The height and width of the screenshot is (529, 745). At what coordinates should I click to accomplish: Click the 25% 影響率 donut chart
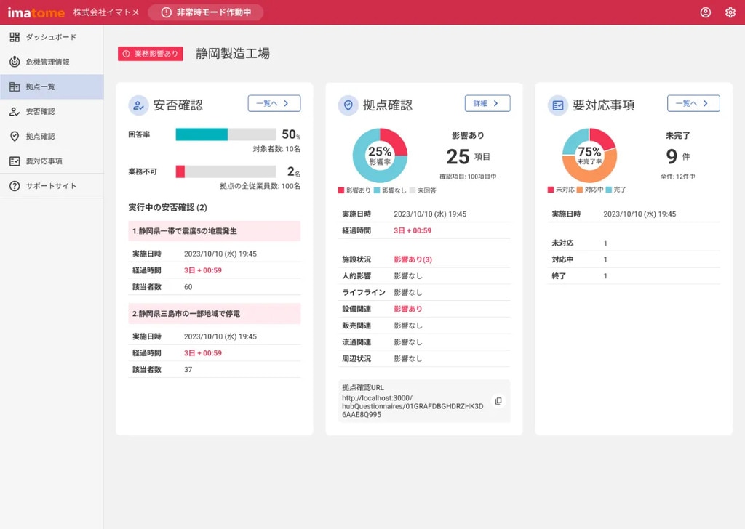(x=380, y=156)
